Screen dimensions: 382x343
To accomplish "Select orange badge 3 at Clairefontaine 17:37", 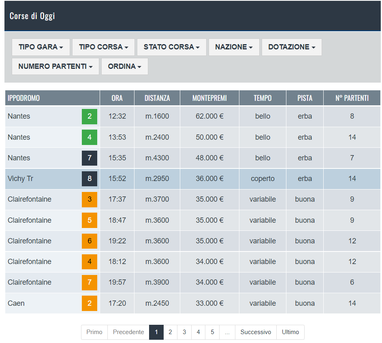I will 90,199.
